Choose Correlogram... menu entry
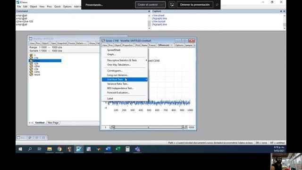302x170 pixels. (115, 71)
